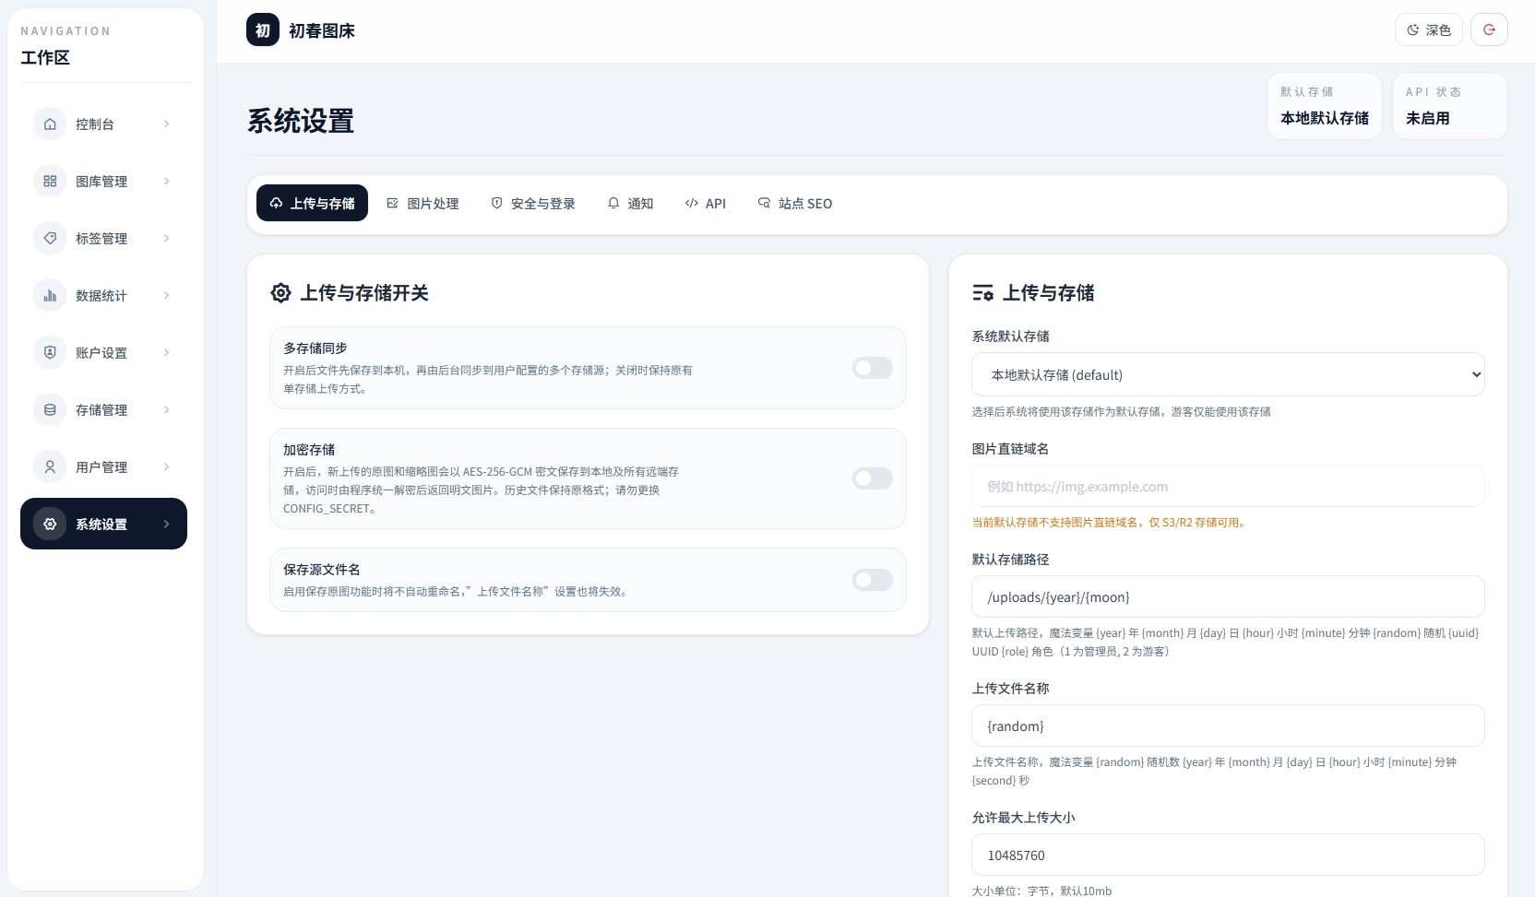Click the gear icon beside 上传与存储开关
Viewport: 1535px width, 897px height.
[x=280, y=293]
